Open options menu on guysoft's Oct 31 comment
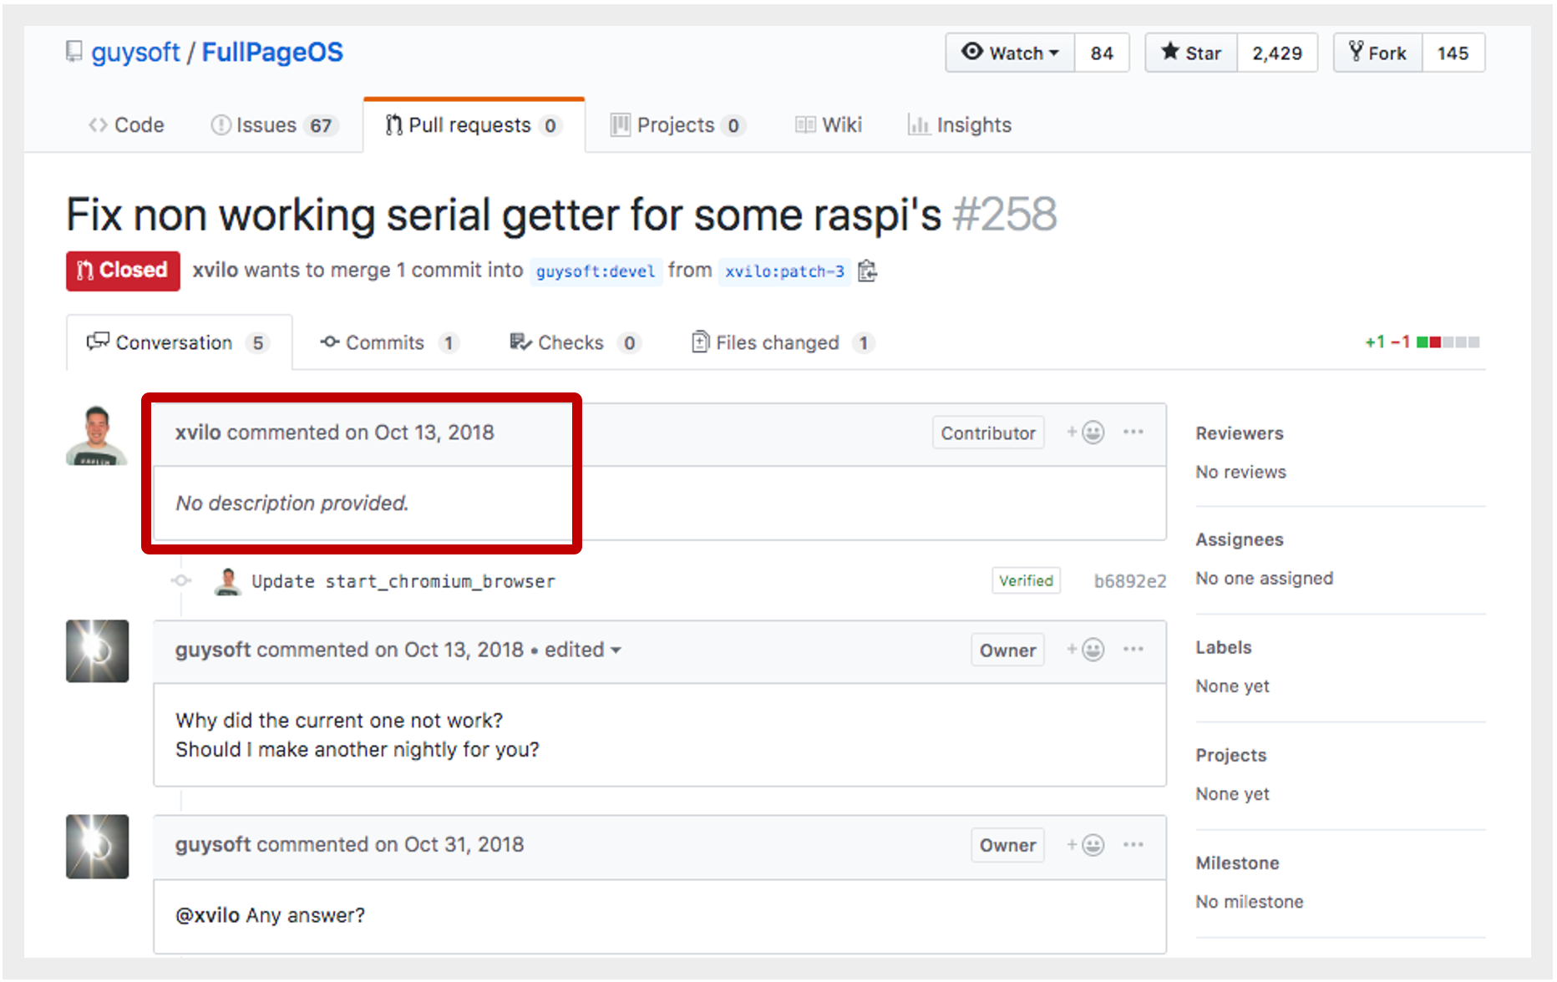 [1134, 844]
